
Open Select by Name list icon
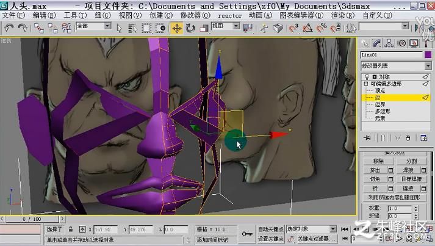[132, 28]
